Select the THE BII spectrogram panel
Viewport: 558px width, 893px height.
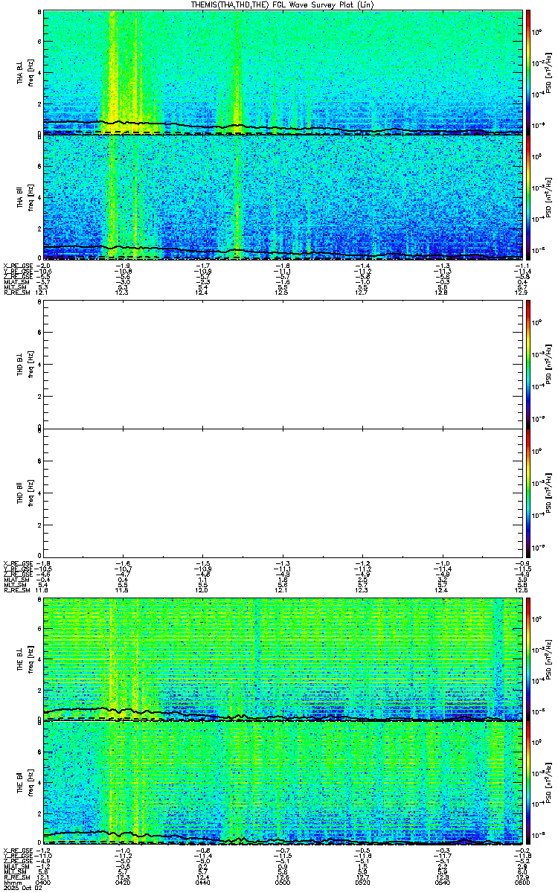point(283,782)
